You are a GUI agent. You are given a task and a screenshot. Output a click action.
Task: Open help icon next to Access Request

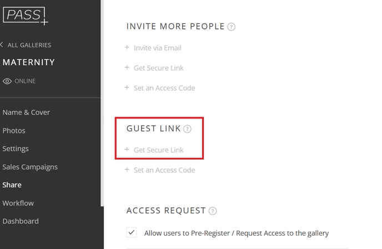213,211
